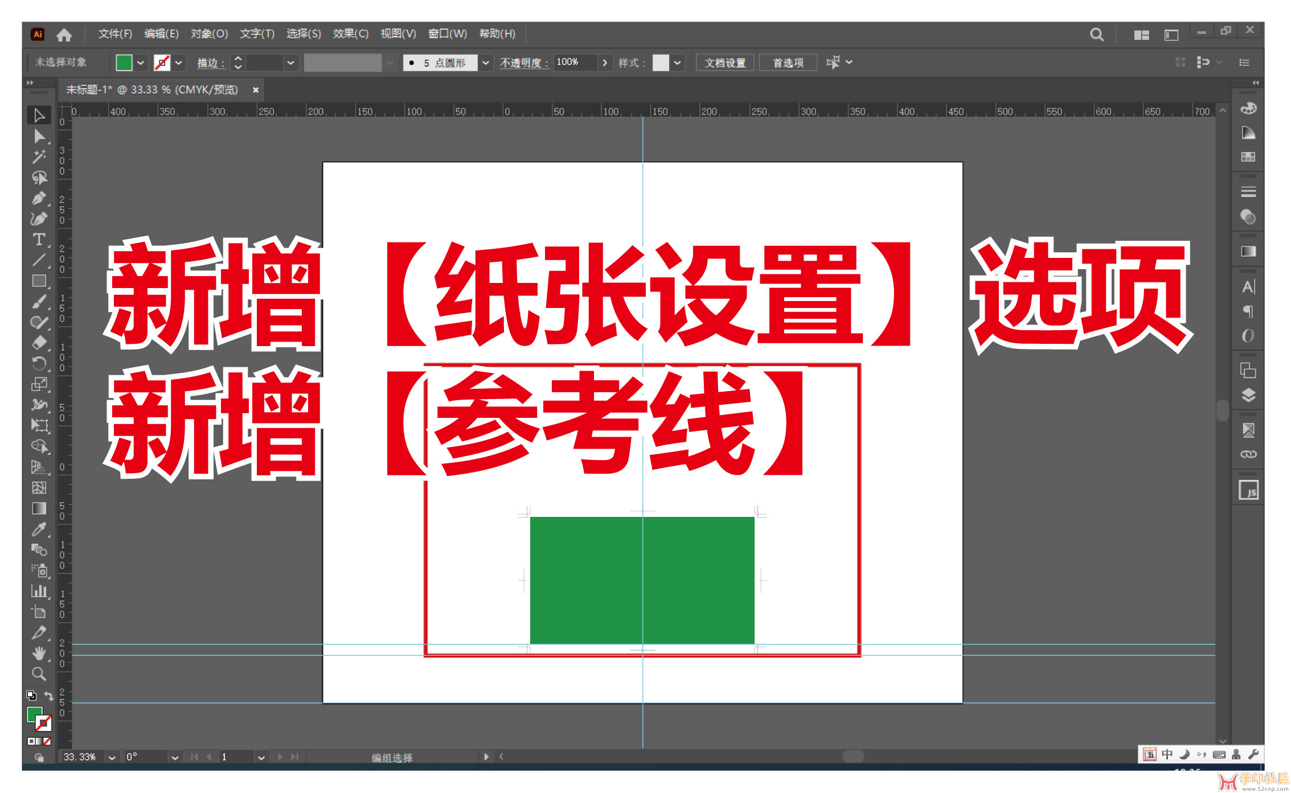Toggle the toolbar expand arrows
Screen dimensions: 1291x793
[x=30, y=83]
